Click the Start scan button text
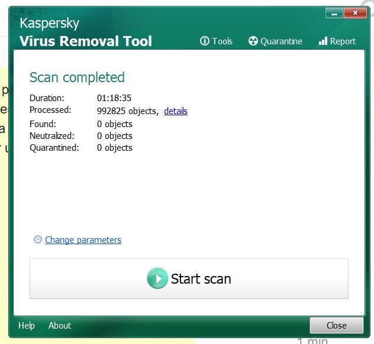 (201, 279)
